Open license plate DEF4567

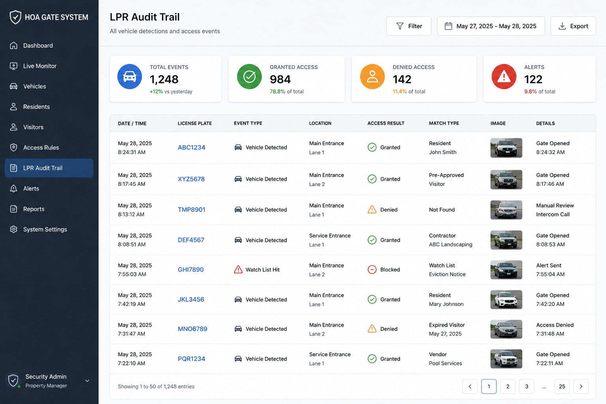(191, 240)
